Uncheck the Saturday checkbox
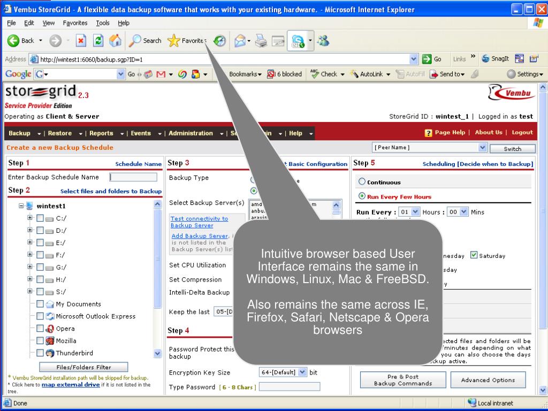This screenshot has width=548, height=411. 474,255
